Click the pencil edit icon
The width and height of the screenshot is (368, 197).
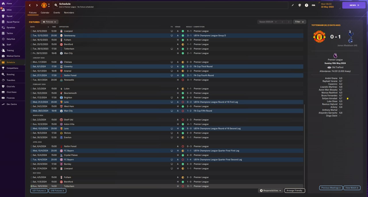[293, 5]
